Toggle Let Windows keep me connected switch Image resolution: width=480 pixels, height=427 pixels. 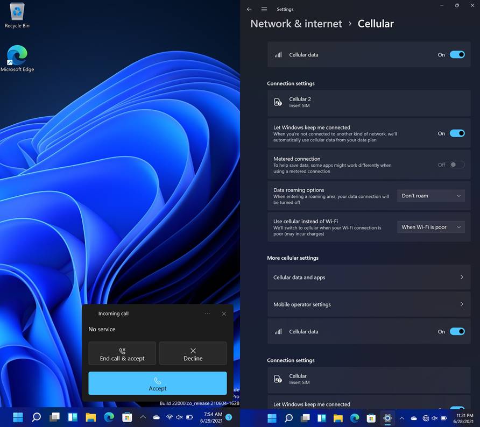(457, 133)
